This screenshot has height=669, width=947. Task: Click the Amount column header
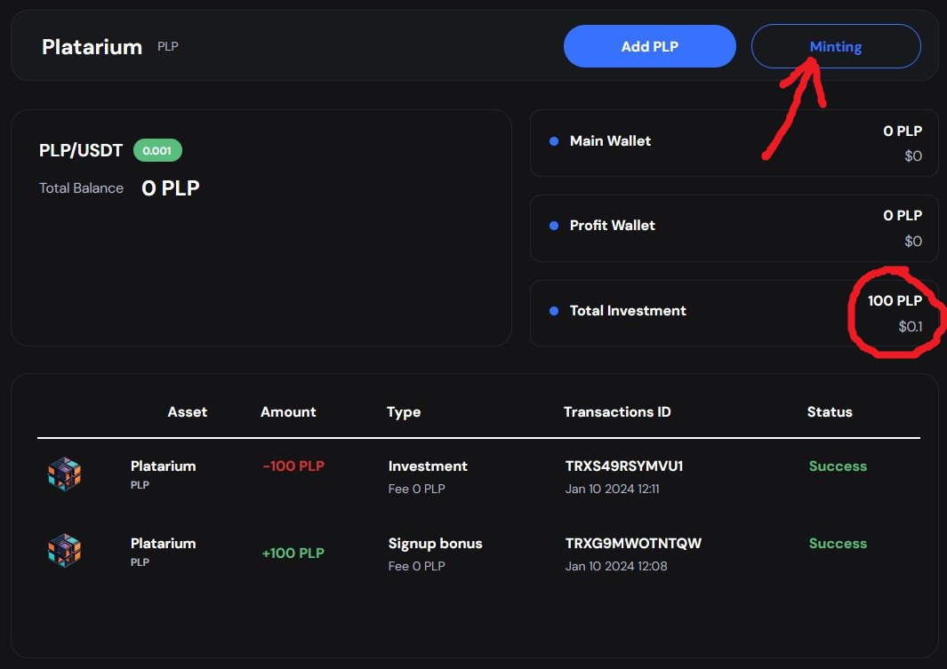coord(288,412)
